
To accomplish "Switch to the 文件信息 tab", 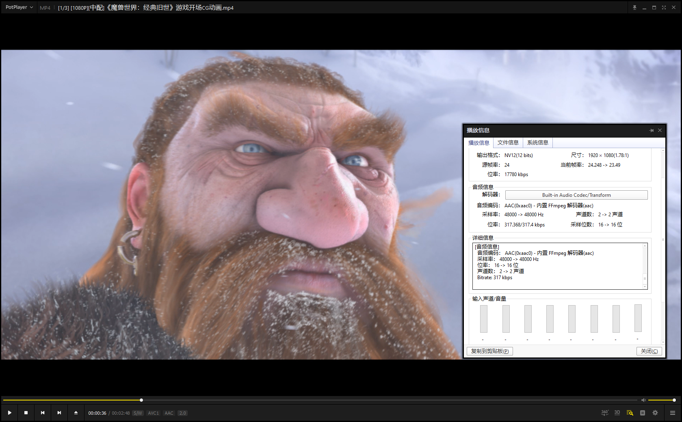I will pos(508,143).
